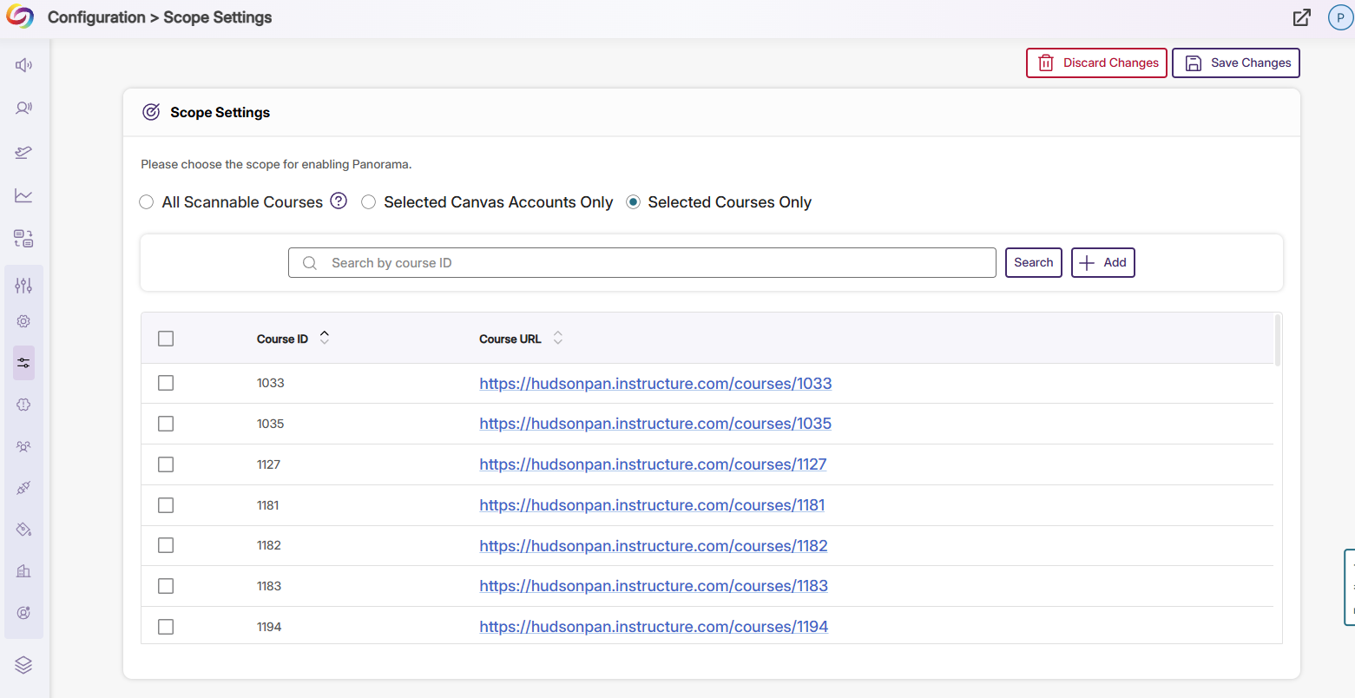Open course 1035 URL link
The height and width of the screenshot is (698, 1355).
tap(655, 424)
